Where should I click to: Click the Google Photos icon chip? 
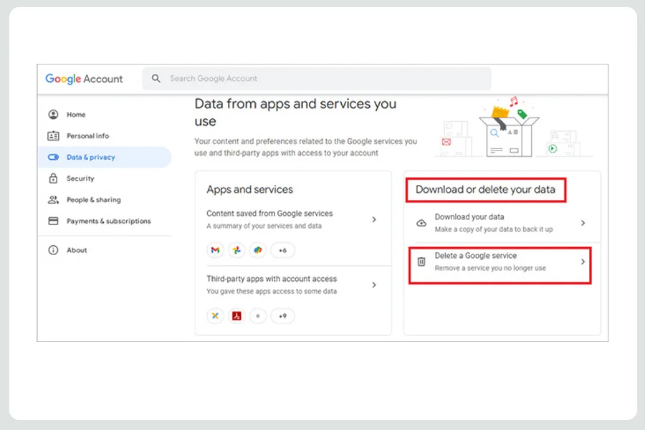click(x=236, y=250)
